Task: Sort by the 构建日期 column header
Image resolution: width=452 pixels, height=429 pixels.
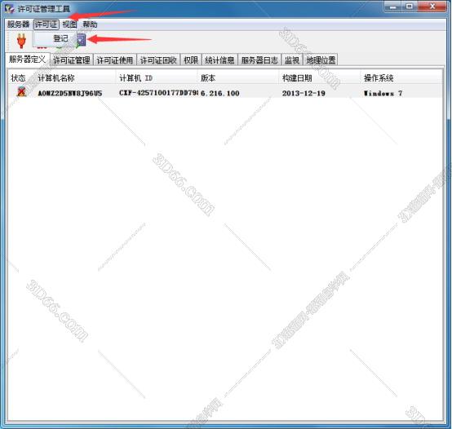Action: pyautogui.click(x=320, y=77)
